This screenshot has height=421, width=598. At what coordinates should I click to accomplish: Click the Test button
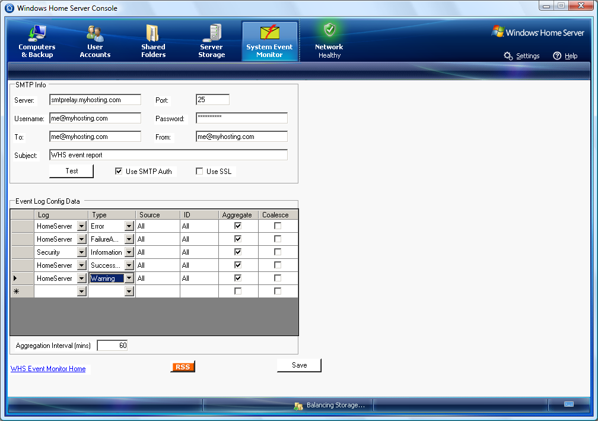click(x=71, y=171)
